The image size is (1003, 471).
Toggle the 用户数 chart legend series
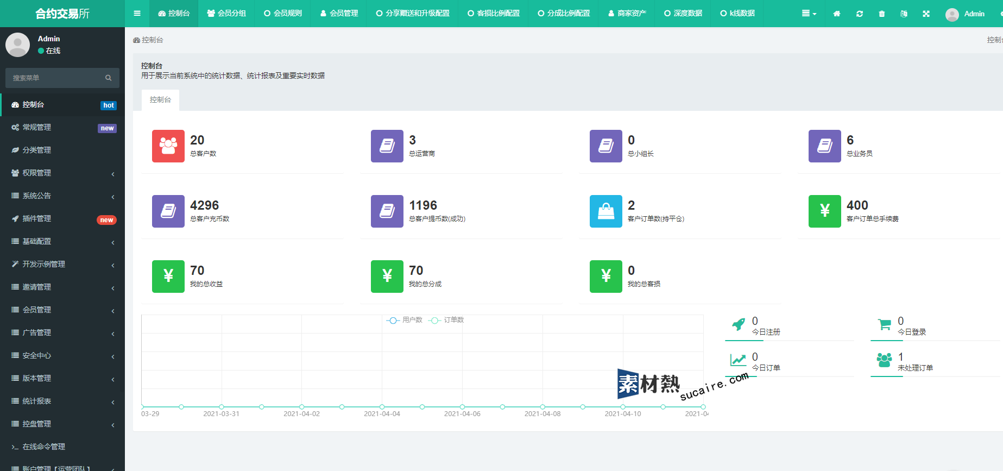click(x=404, y=320)
